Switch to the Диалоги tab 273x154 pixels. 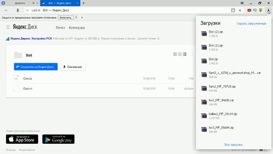(x=20, y=3)
